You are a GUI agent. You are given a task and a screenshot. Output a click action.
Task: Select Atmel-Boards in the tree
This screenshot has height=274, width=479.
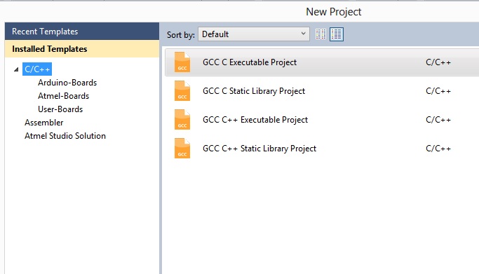point(64,96)
